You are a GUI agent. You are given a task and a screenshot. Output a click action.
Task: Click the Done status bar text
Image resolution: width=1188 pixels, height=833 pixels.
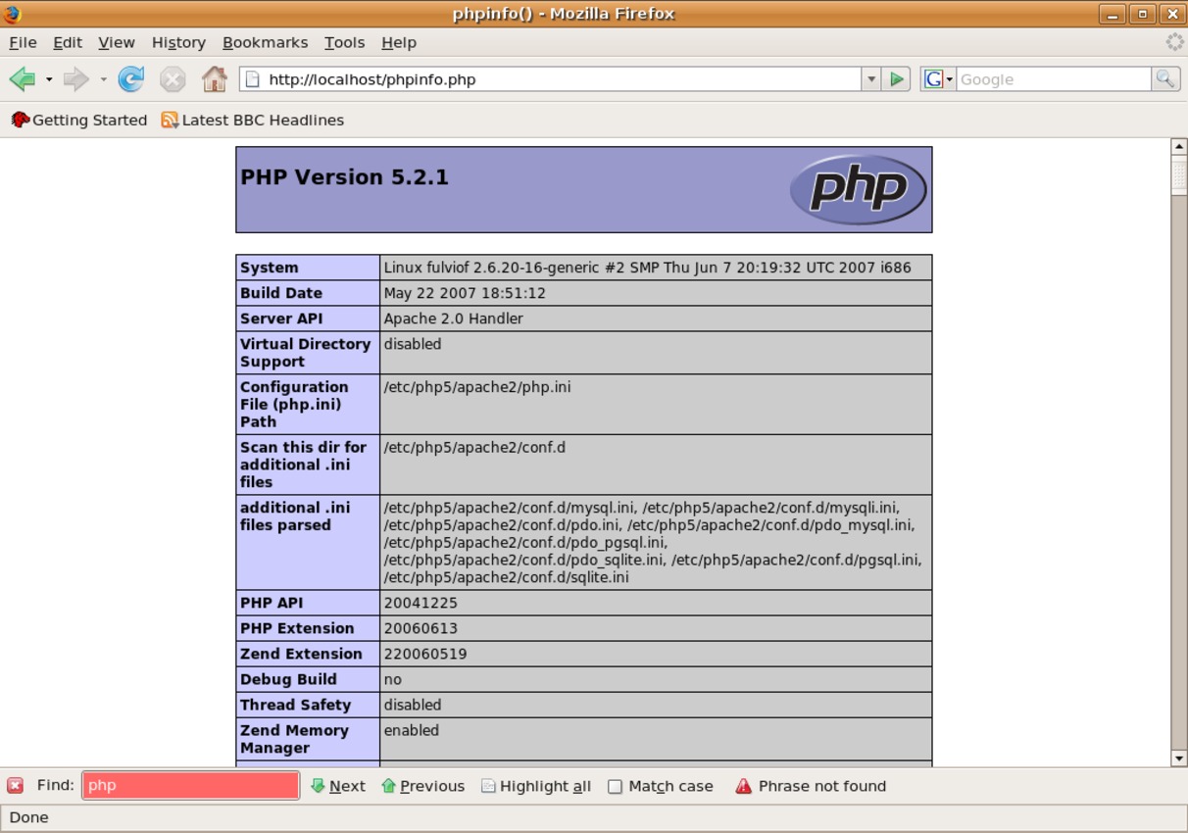pos(29,817)
